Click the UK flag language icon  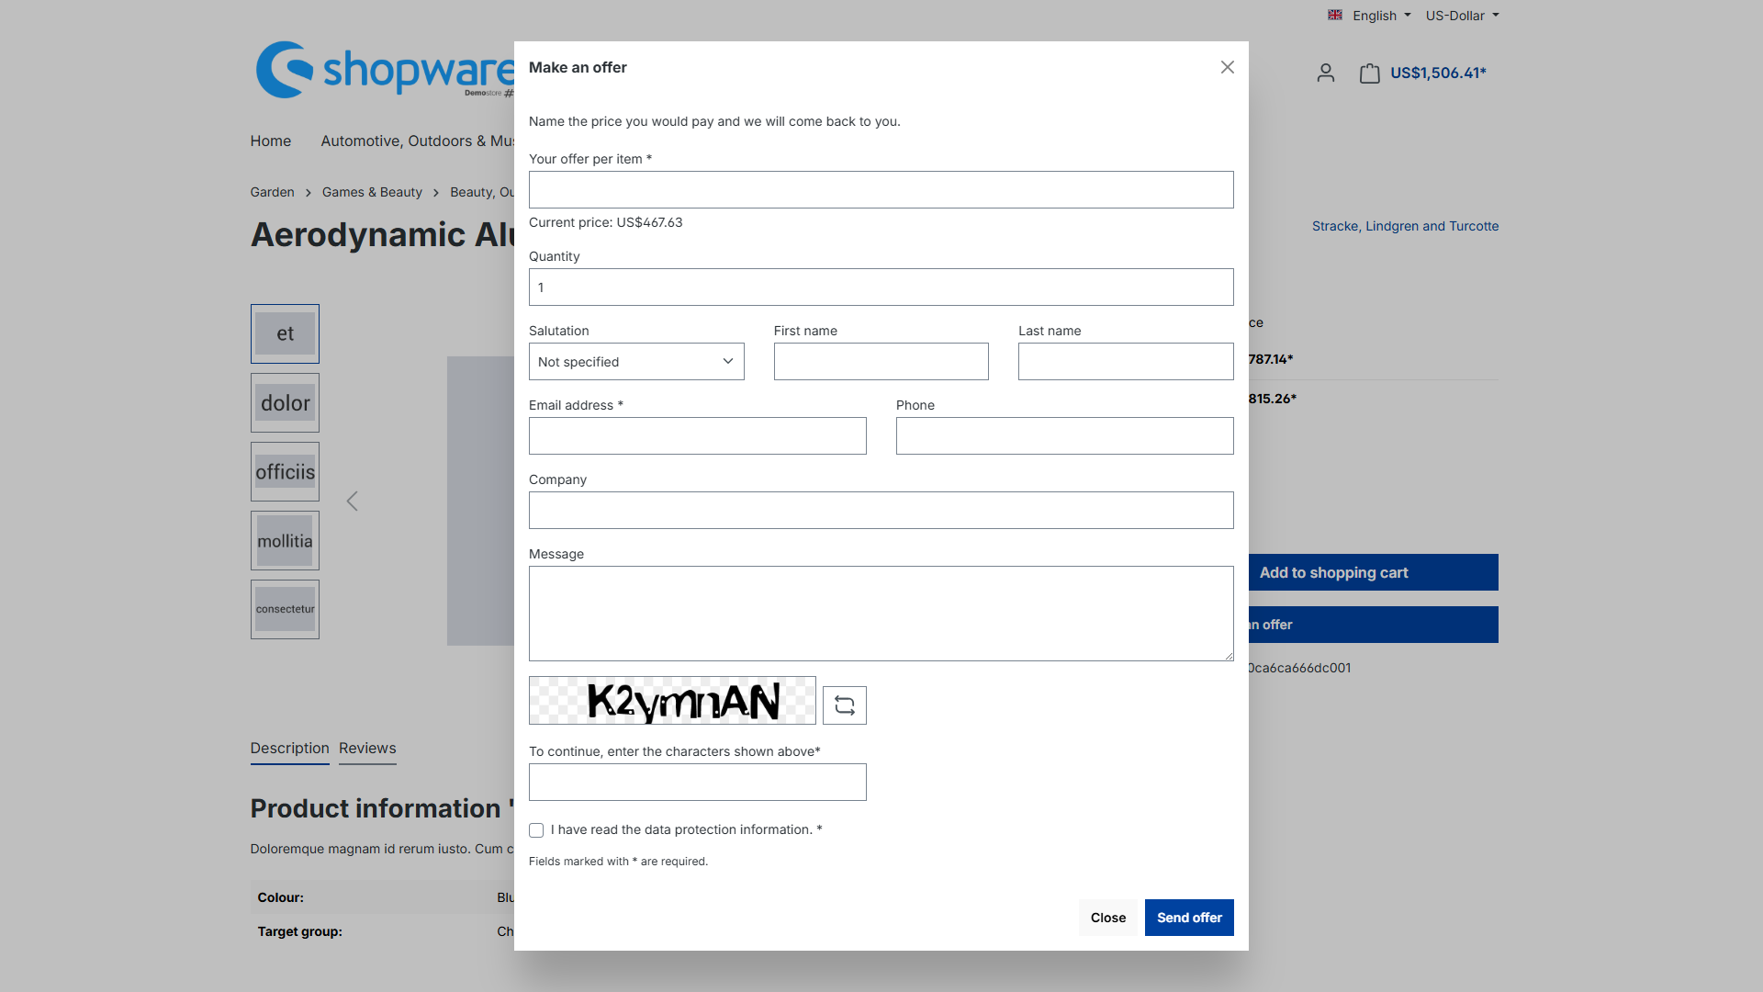1335,16
